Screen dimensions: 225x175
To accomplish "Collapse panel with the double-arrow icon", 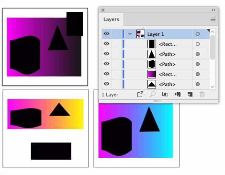I will (x=214, y=10).
